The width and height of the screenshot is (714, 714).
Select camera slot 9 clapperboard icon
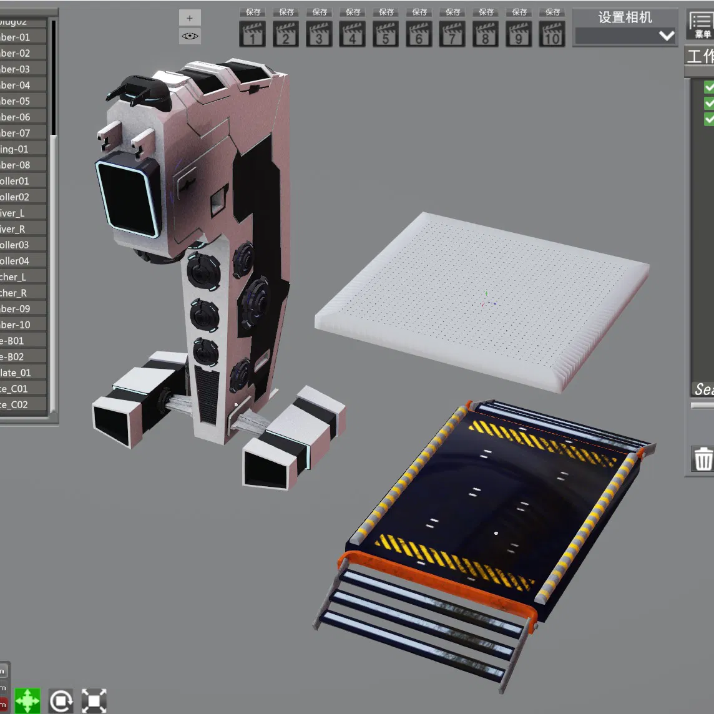(x=518, y=34)
